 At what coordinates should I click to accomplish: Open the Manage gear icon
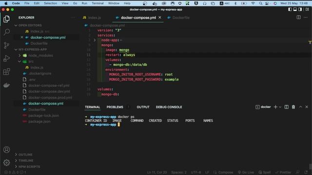click(6, 163)
